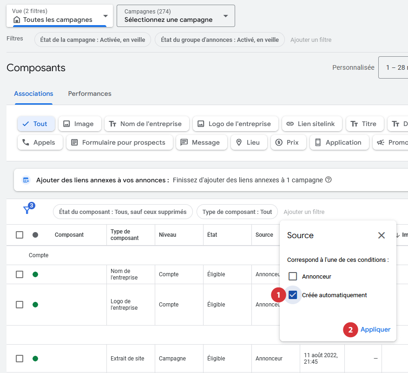408x373 pixels.
Task: Select the Message chip
Action: 202,142
